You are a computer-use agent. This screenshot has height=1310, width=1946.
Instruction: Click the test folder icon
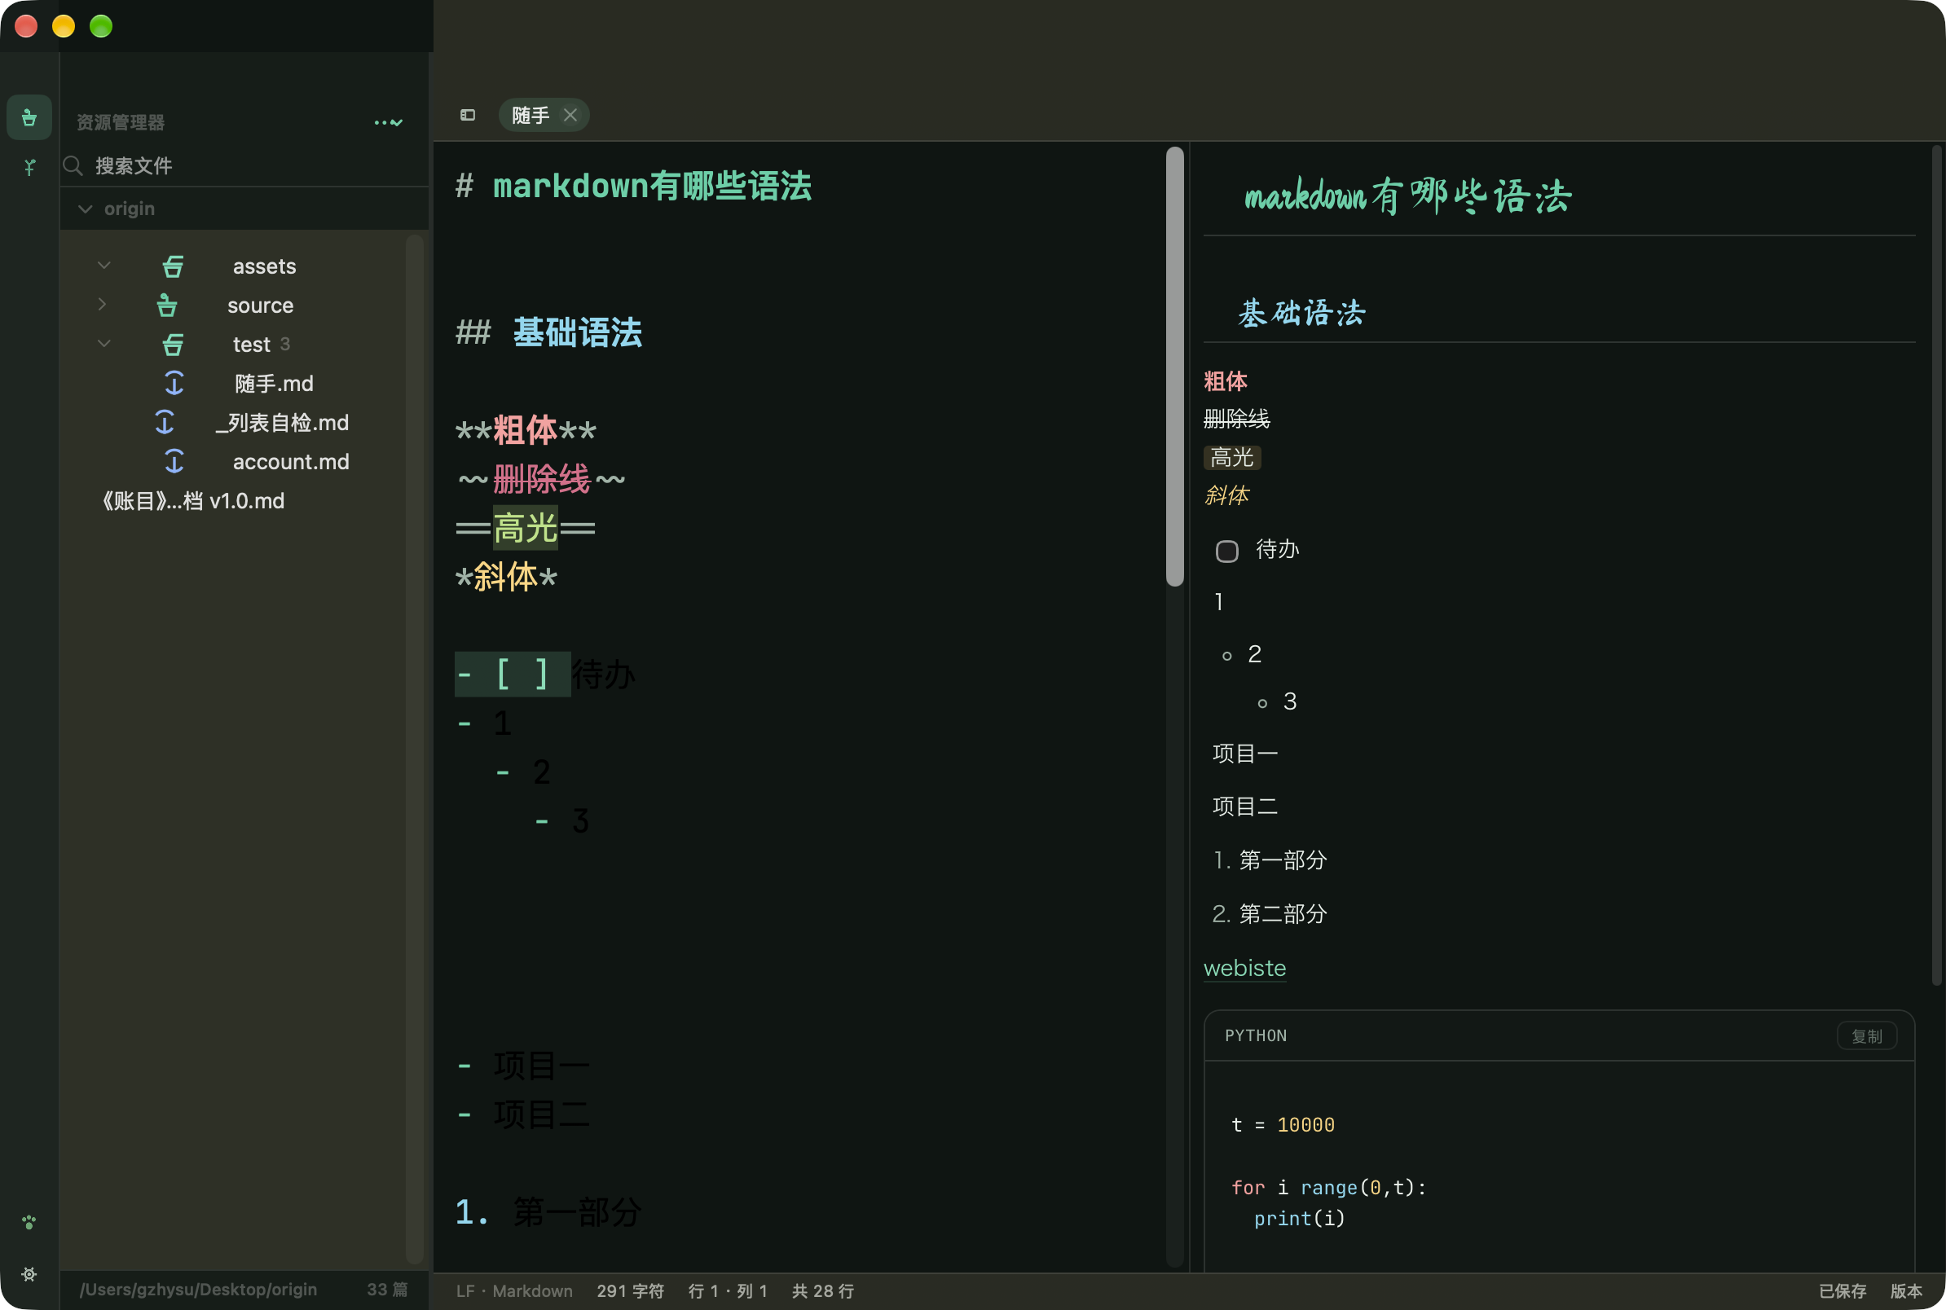pyautogui.click(x=173, y=345)
